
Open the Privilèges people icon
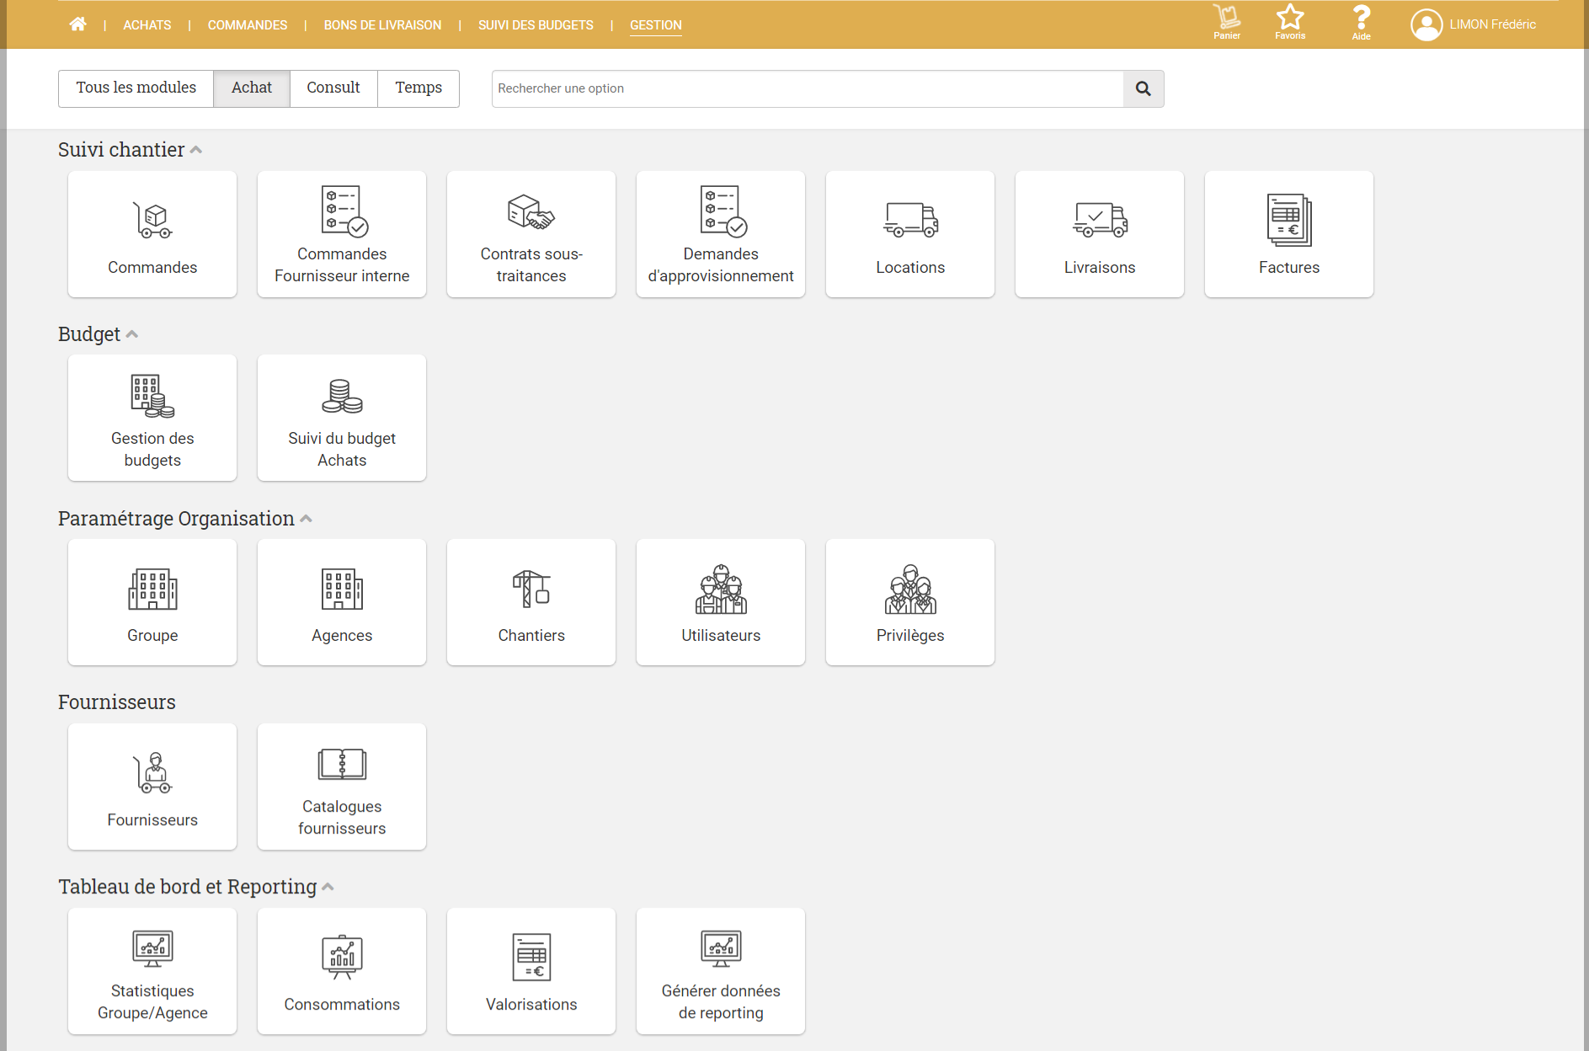tap(910, 589)
